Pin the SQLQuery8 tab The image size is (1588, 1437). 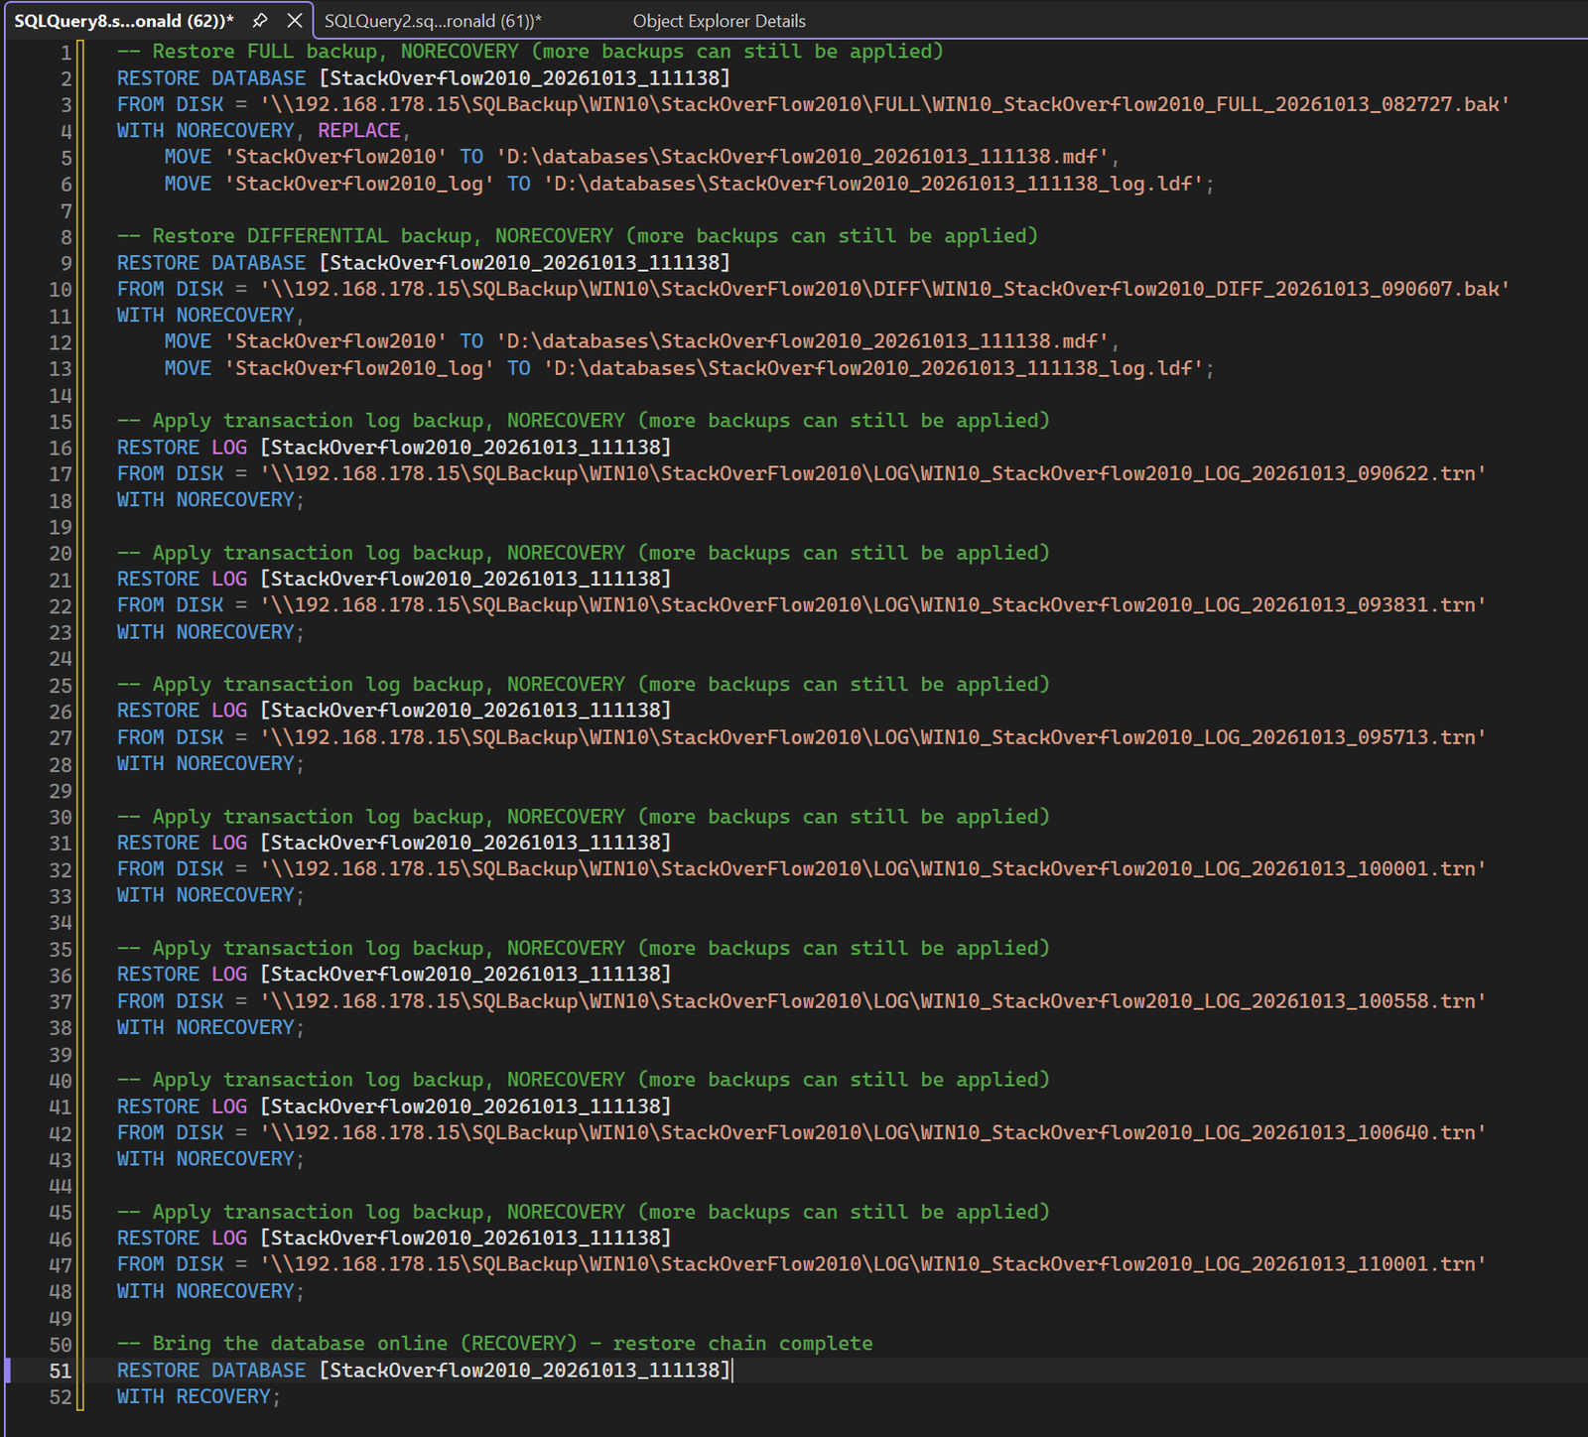click(259, 21)
